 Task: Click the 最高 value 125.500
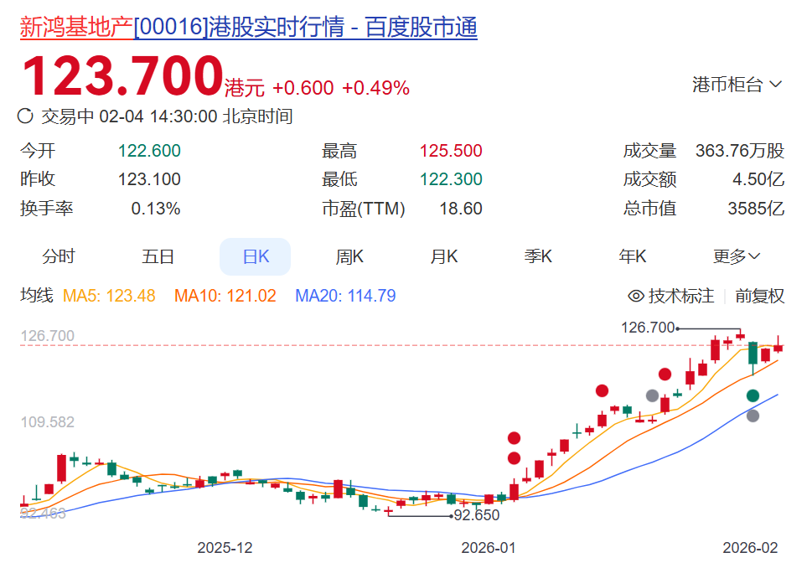pos(451,151)
